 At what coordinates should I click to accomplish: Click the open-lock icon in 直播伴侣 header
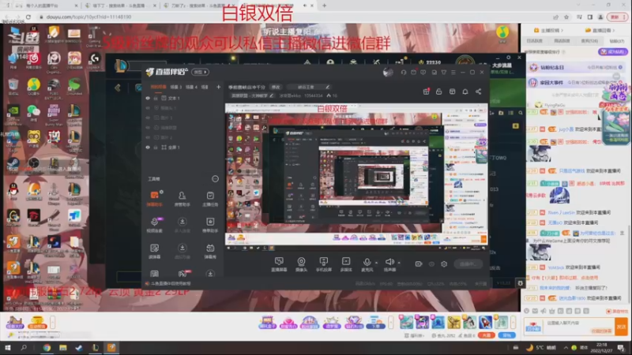click(439, 92)
